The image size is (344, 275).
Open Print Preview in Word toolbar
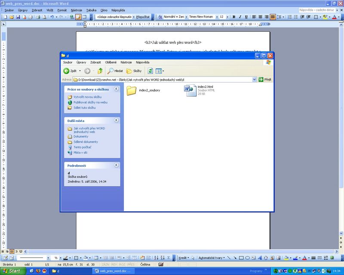[44, 17]
